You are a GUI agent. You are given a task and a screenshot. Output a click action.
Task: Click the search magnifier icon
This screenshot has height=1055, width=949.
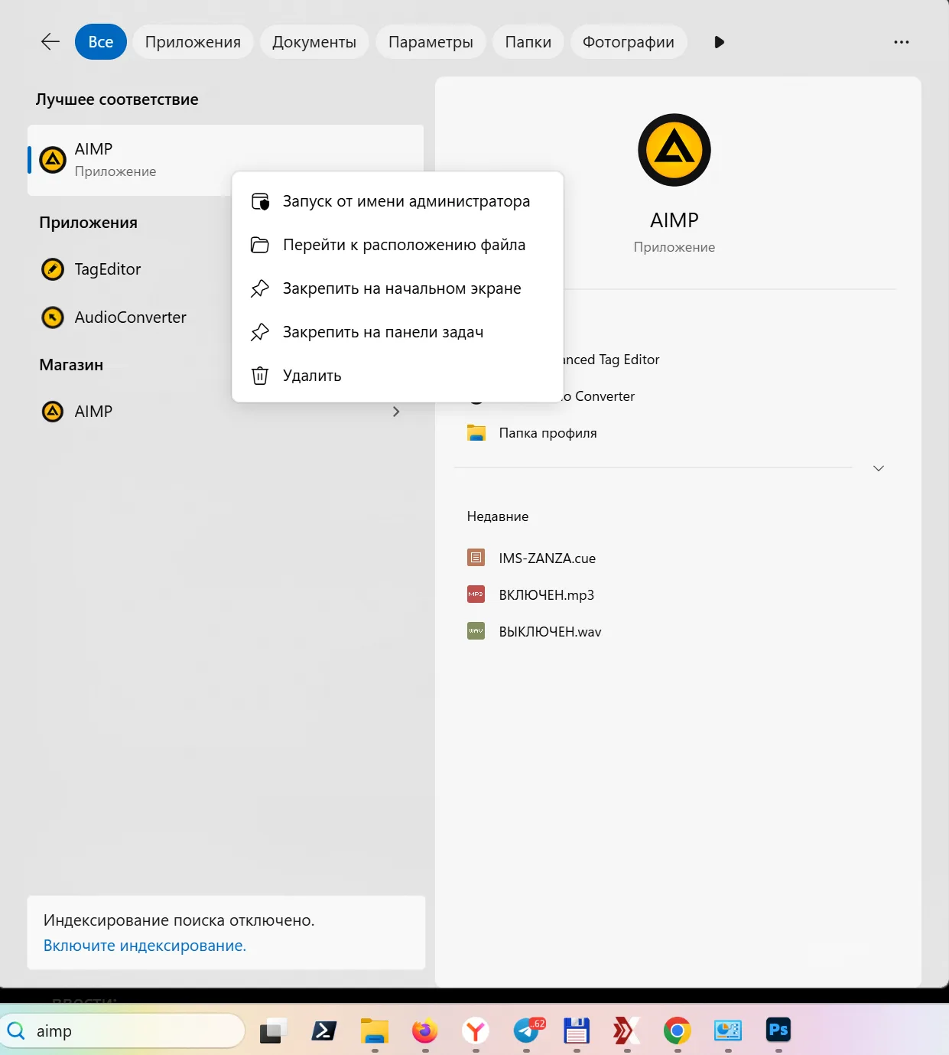(16, 1031)
